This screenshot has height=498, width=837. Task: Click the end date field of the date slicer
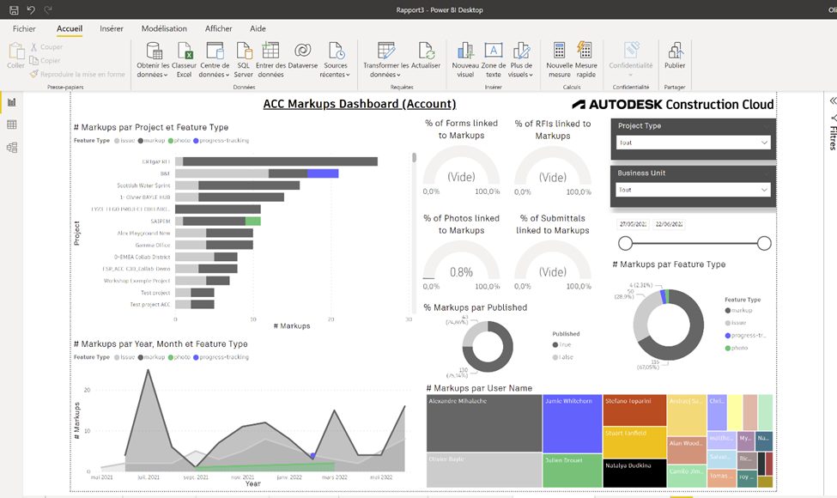click(669, 224)
